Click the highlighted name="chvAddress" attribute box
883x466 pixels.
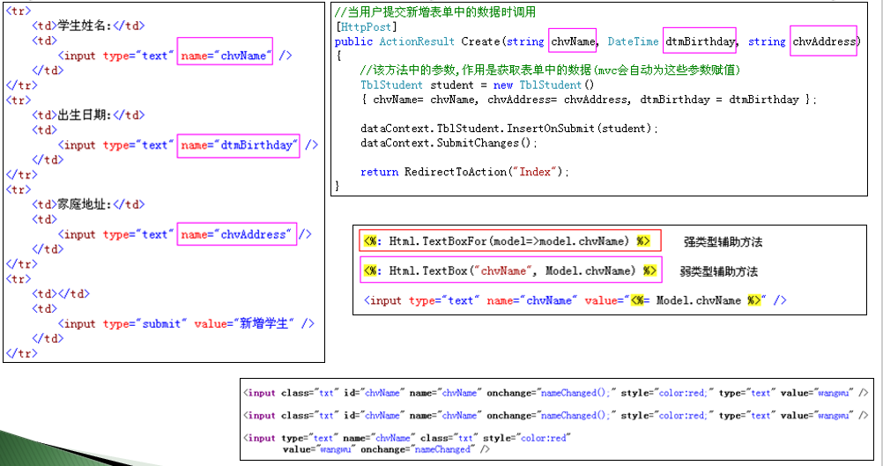click(x=236, y=234)
